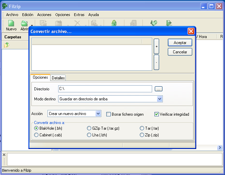Select BlakHole (.bh) format
The image size is (225, 175).
[36, 128]
